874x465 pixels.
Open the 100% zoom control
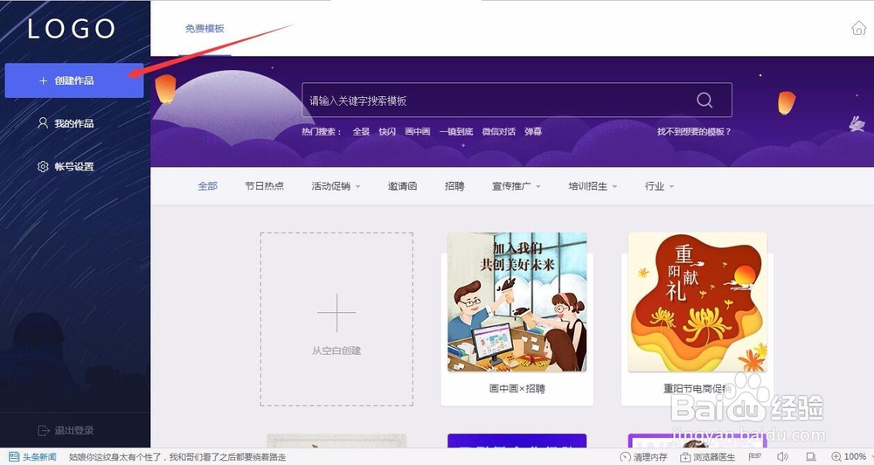point(849,456)
